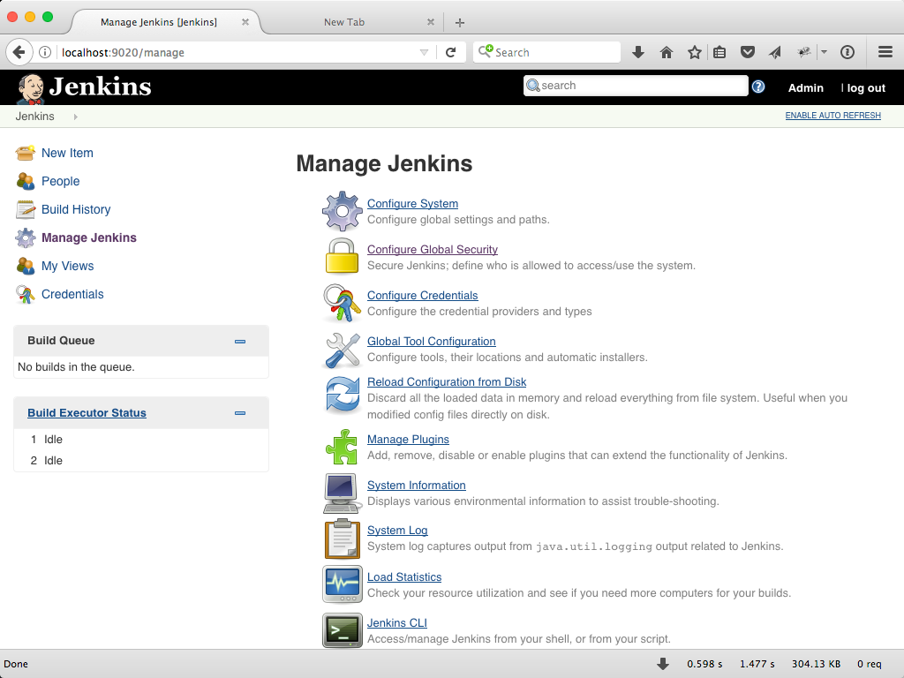Open the URL bar history dropdown
904x678 pixels.
point(425,52)
